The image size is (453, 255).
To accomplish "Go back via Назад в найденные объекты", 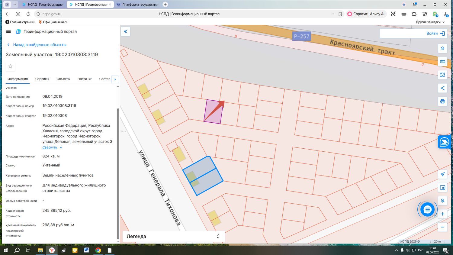I will click(37, 45).
